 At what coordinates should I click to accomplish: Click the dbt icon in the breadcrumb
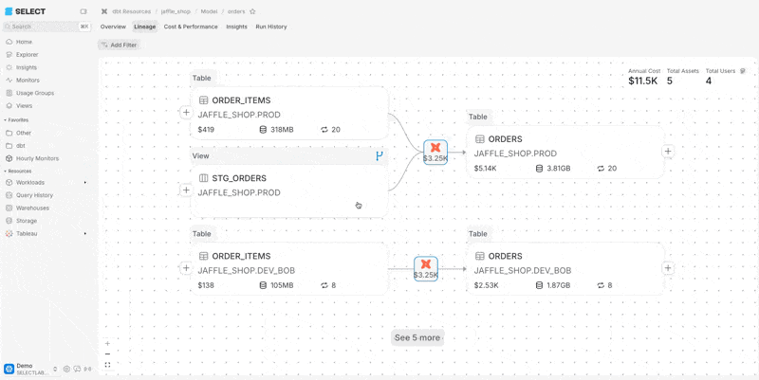104,11
